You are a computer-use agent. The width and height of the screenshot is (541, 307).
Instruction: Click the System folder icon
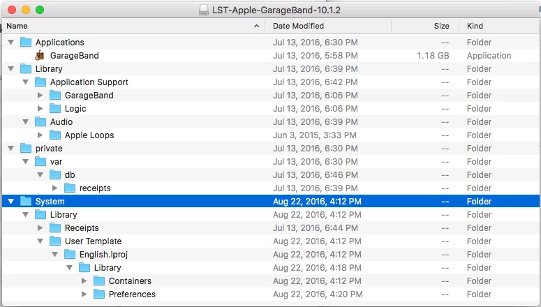tap(26, 201)
